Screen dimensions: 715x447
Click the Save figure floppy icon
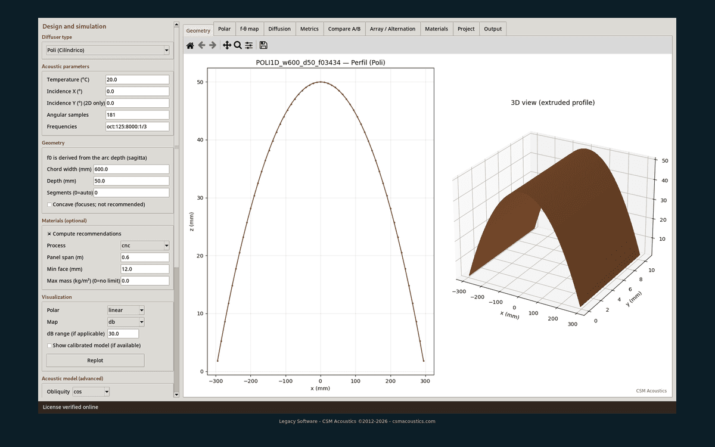[263, 45]
